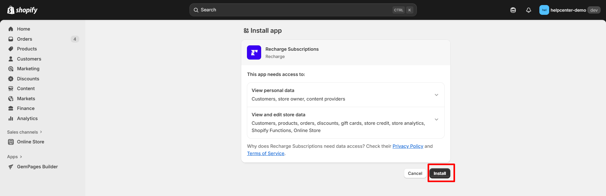Image resolution: width=606 pixels, height=196 pixels.
Task: Open the Orders menu item
Action: pos(25,39)
